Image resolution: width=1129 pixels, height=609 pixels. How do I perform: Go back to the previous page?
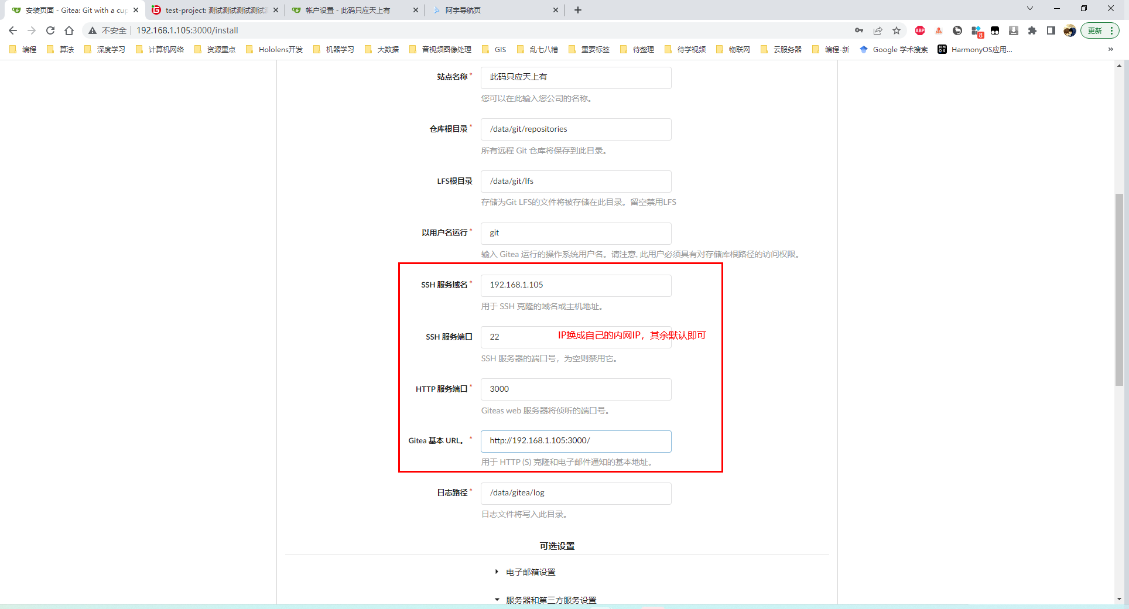tap(13, 30)
